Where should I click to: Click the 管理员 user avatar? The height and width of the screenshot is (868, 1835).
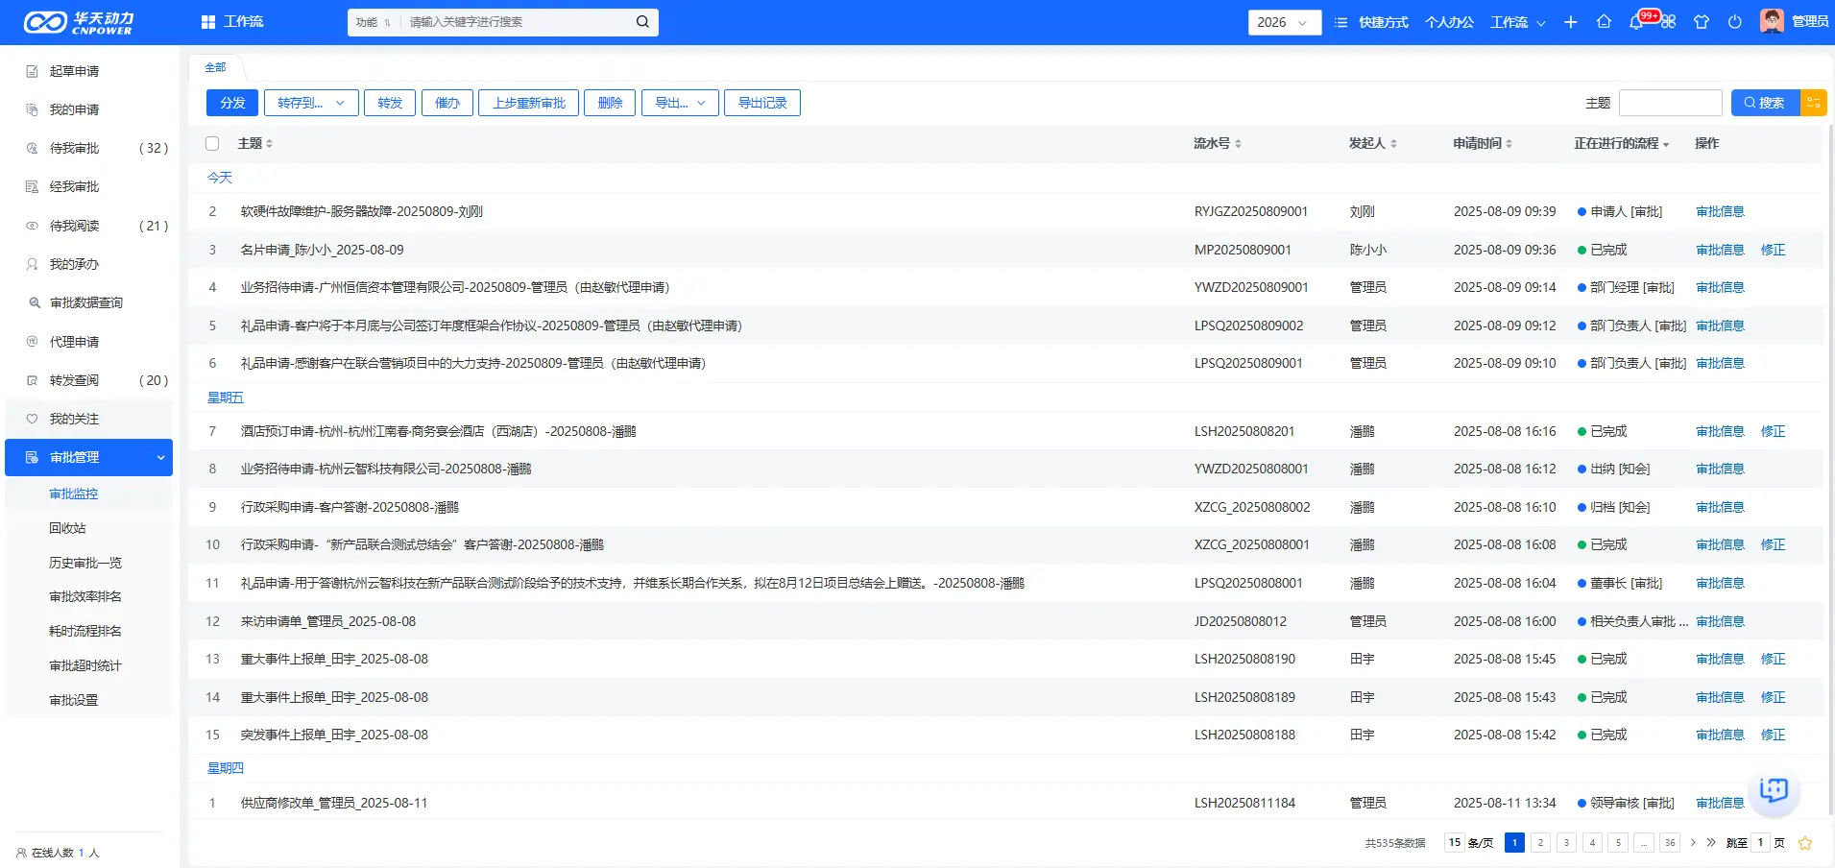pos(1772,21)
